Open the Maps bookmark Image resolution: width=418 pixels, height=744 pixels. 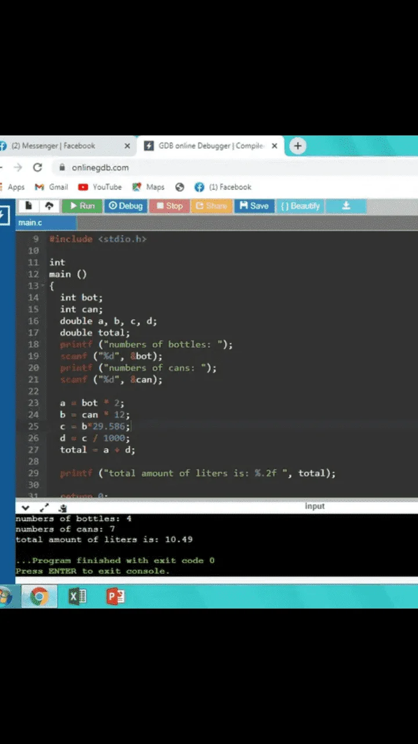(x=149, y=187)
